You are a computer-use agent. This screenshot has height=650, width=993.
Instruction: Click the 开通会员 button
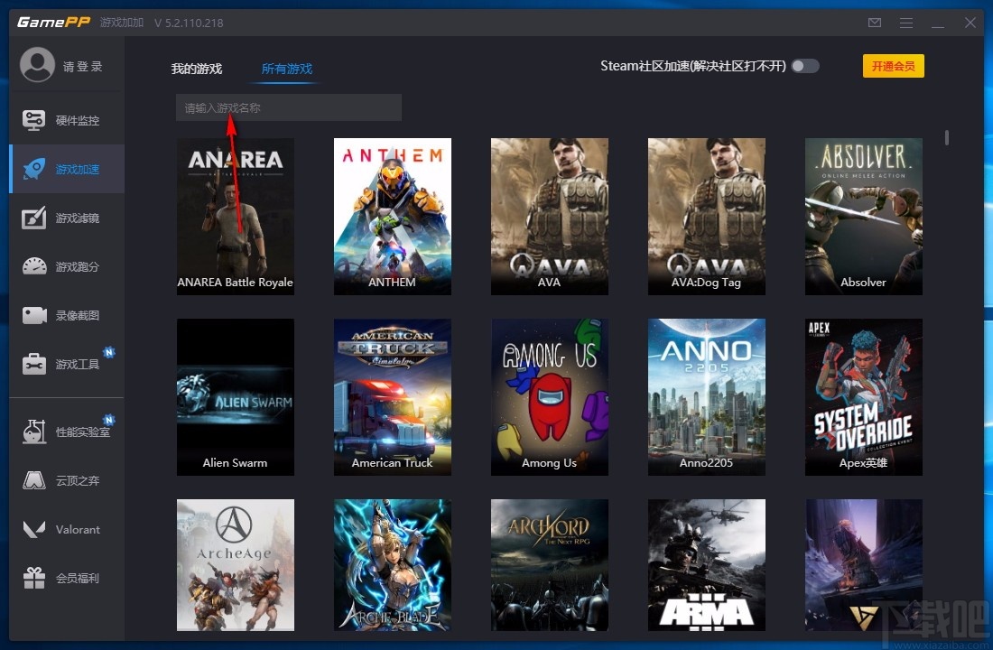893,66
